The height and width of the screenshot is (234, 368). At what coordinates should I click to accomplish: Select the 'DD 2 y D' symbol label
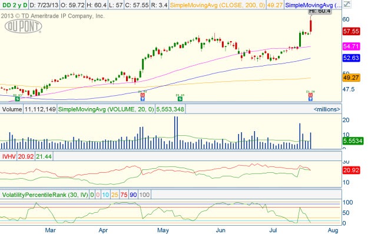15,5
